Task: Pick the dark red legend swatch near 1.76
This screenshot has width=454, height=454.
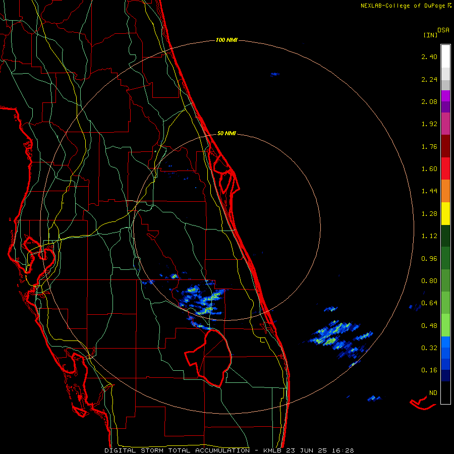Action: (x=445, y=146)
